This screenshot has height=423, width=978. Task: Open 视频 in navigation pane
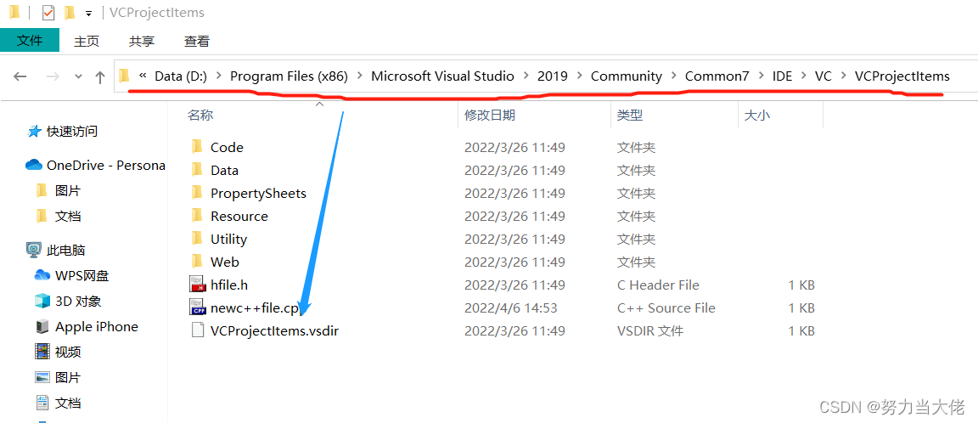[67, 352]
